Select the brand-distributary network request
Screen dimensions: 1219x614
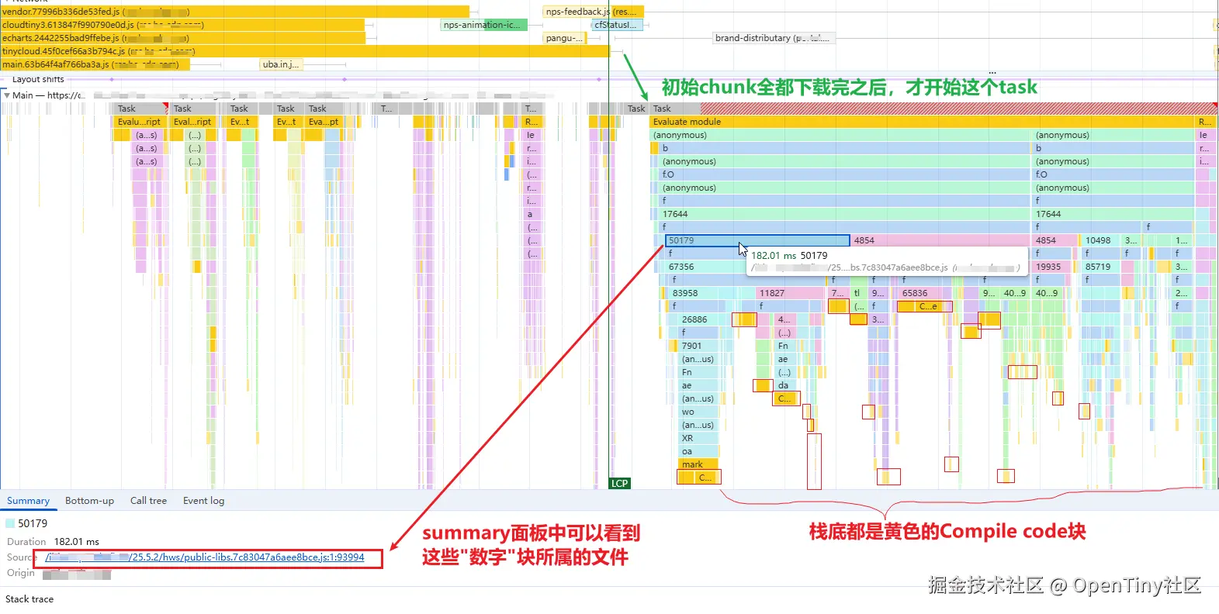point(773,38)
